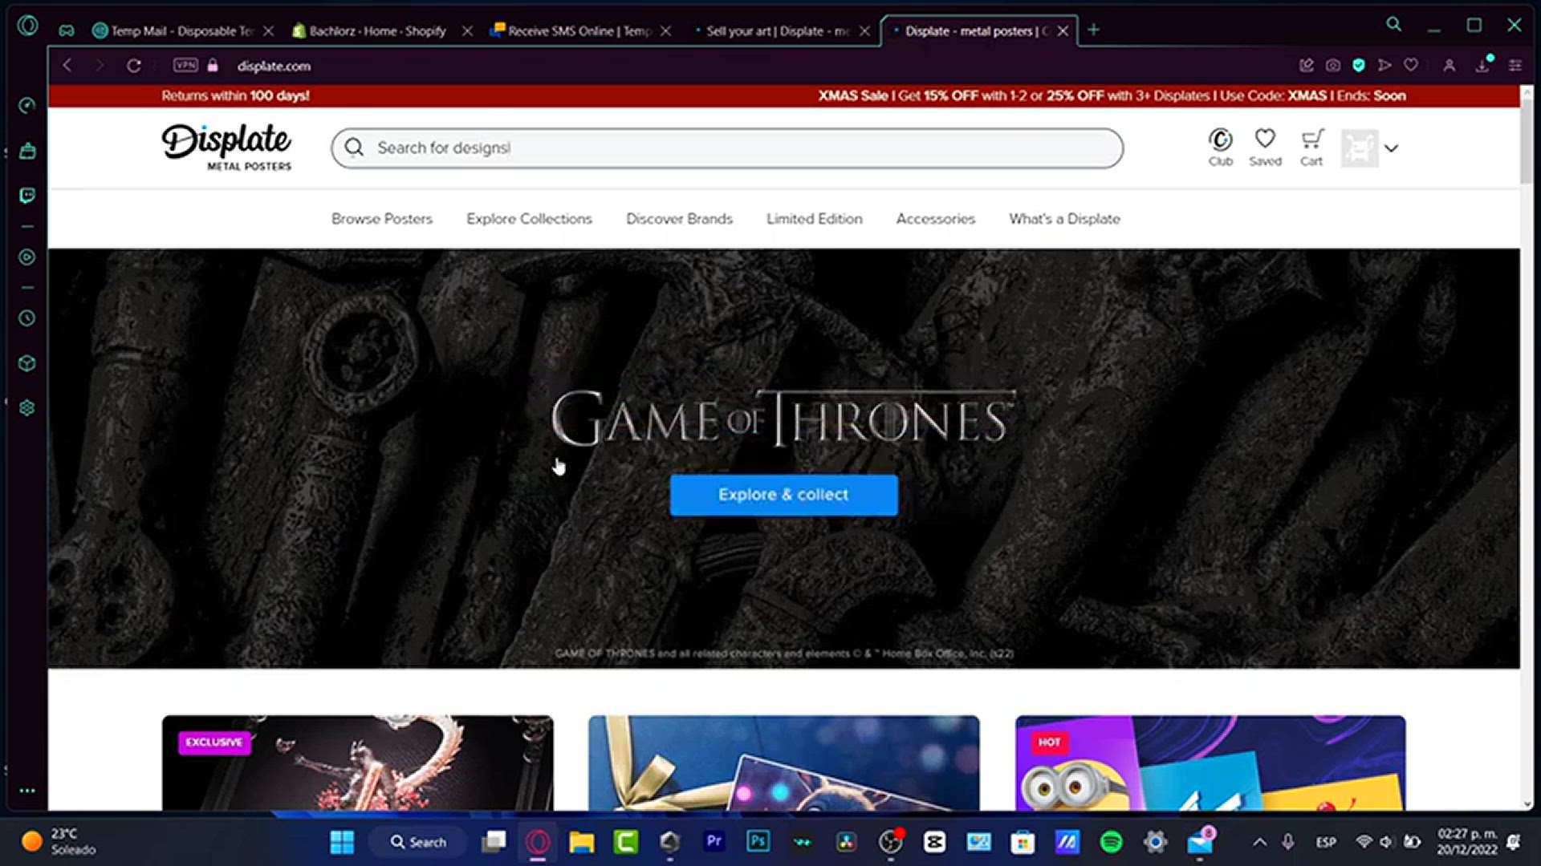Open Saved heart icon on Displate
Screen dimensions: 1541x866
point(1266,148)
